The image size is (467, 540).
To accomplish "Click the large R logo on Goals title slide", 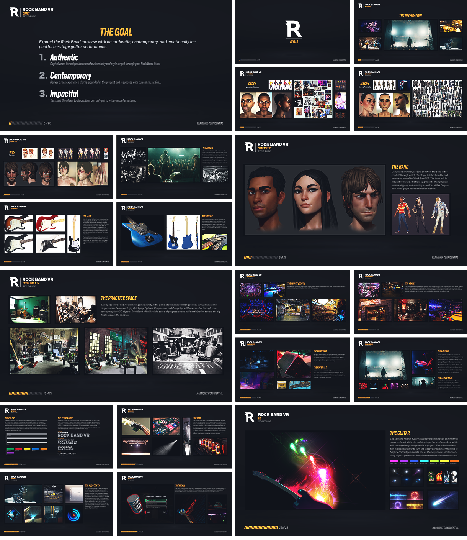I will [294, 30].
